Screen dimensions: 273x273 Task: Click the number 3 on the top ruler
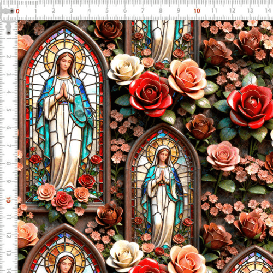click(72, 10)
